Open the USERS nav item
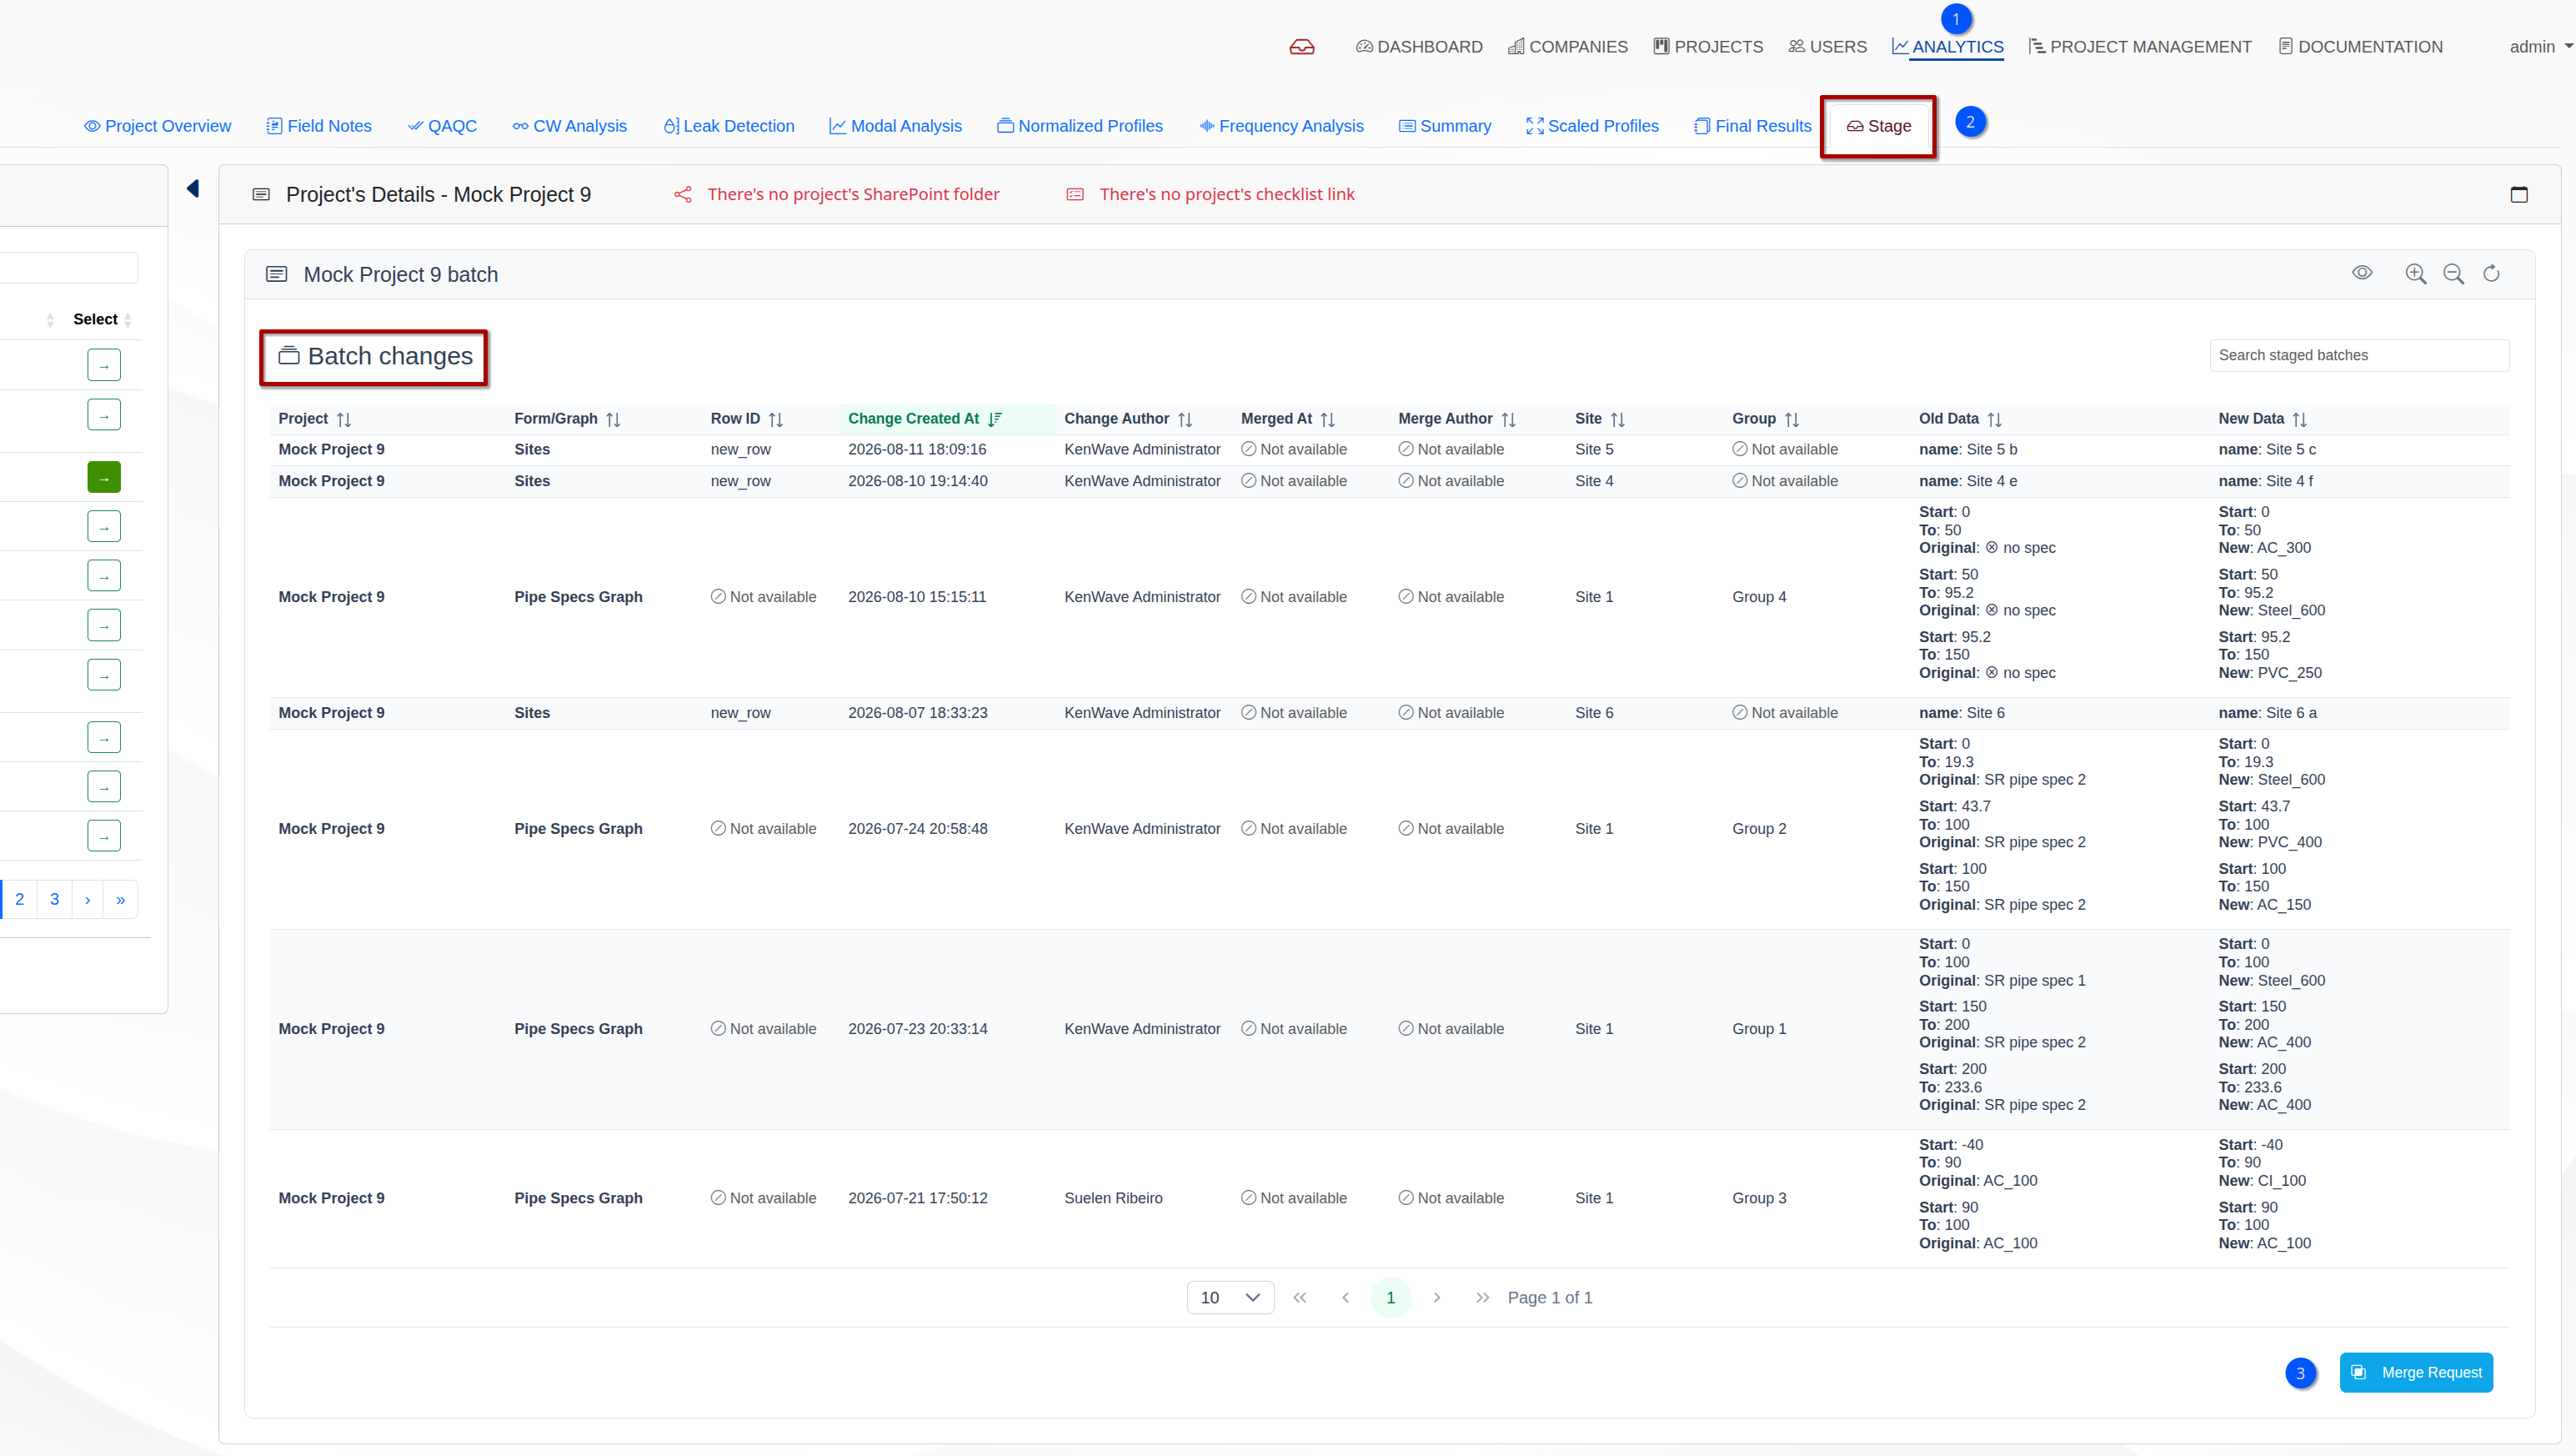Viewport: 2576px width, 1456px height. 1827,47
